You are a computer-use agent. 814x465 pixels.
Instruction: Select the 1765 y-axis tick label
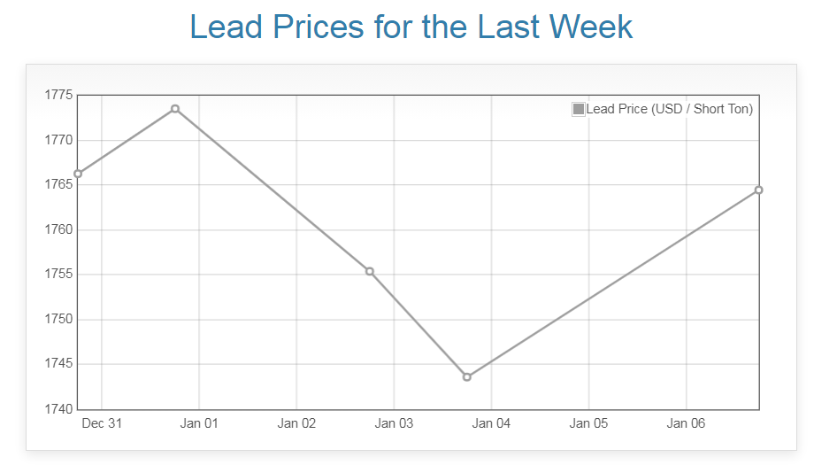click(58, 184)
